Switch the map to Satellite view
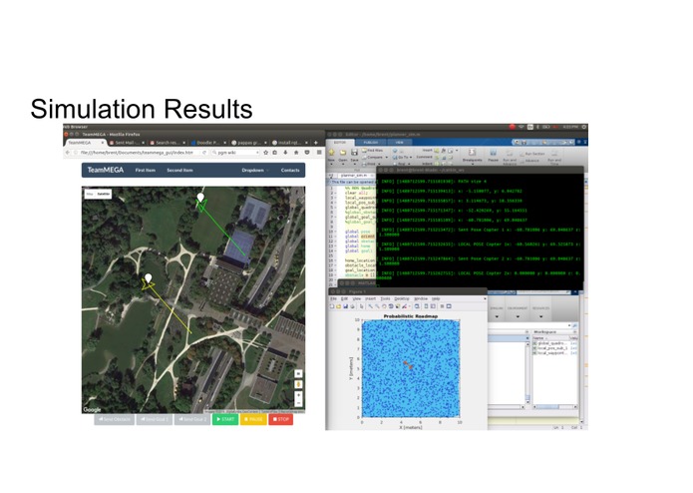Image resolution: width=693 pixels, height=493 pixels. 104,194
